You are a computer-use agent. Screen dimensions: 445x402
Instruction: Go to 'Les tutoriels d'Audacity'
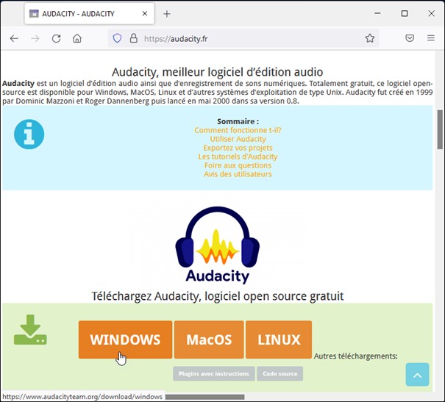[x=238, y=157]
